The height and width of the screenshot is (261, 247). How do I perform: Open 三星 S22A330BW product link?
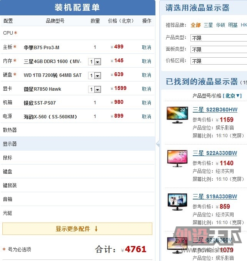click(215, 153)
